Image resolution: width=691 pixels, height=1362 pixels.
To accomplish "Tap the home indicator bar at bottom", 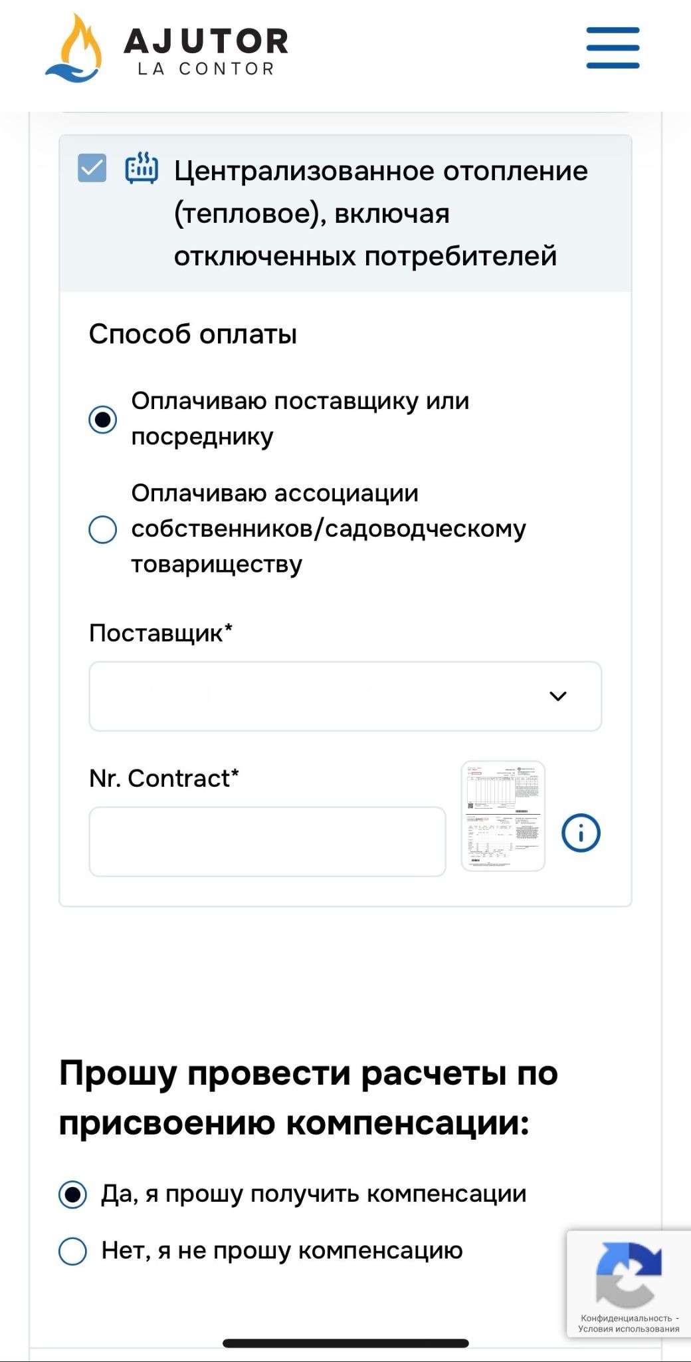I will point(345,1343).
